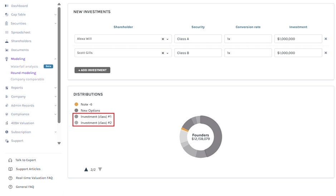This screenshot has height=196, width=336.
Task: Go to Dashboard menu item
Action: click(19, 6)
